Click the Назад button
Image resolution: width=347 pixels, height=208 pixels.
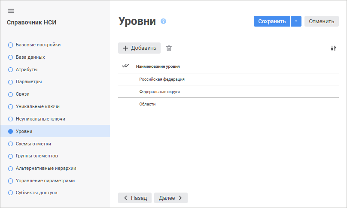coord(135,198)
